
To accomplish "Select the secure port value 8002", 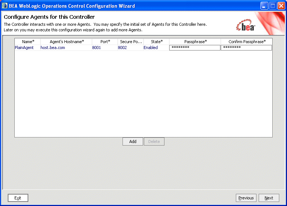I will coord(131,48).
